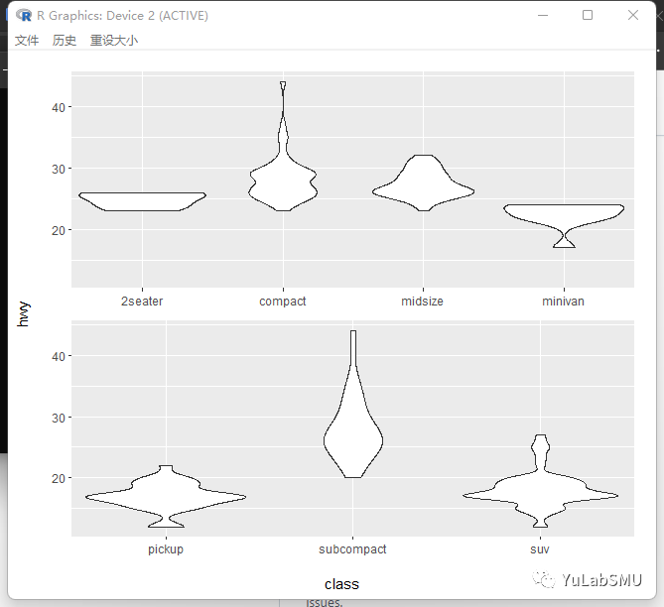Click the midsize violin shape
Viewport: 664px width, 607px height.
point(423,186)
